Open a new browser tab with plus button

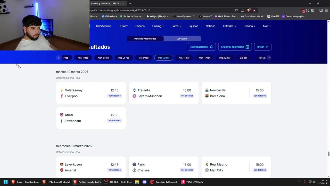click(x=130, y=3)
